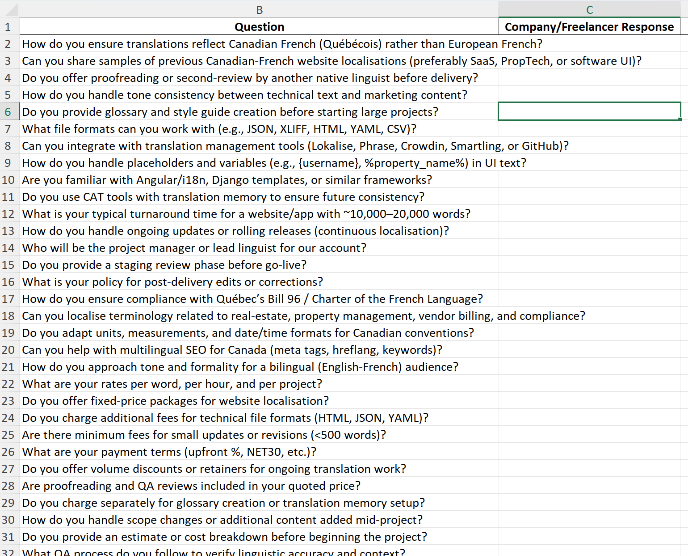Viewport: 688px width, 556px height.
Task: Select the glossary and style guide question cell
Action: click(259, 111)
